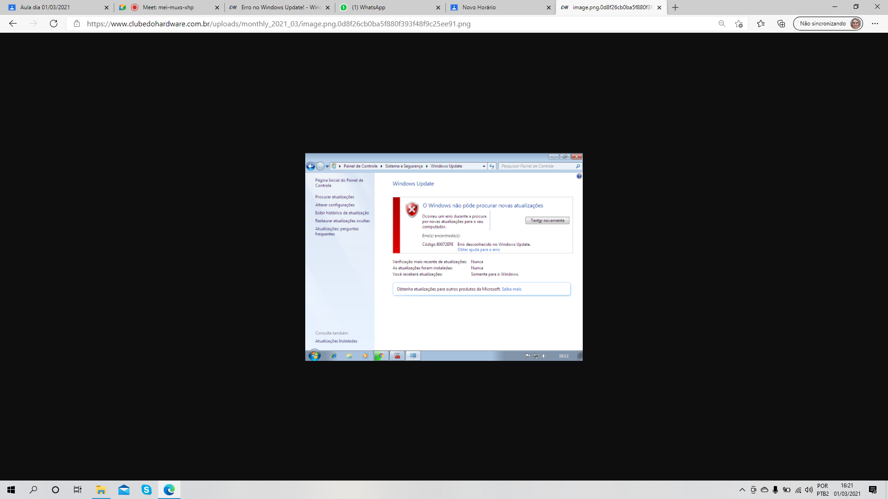Close the image.png tab
Viewport: 888px width, 499px height.
pos(659,7)
